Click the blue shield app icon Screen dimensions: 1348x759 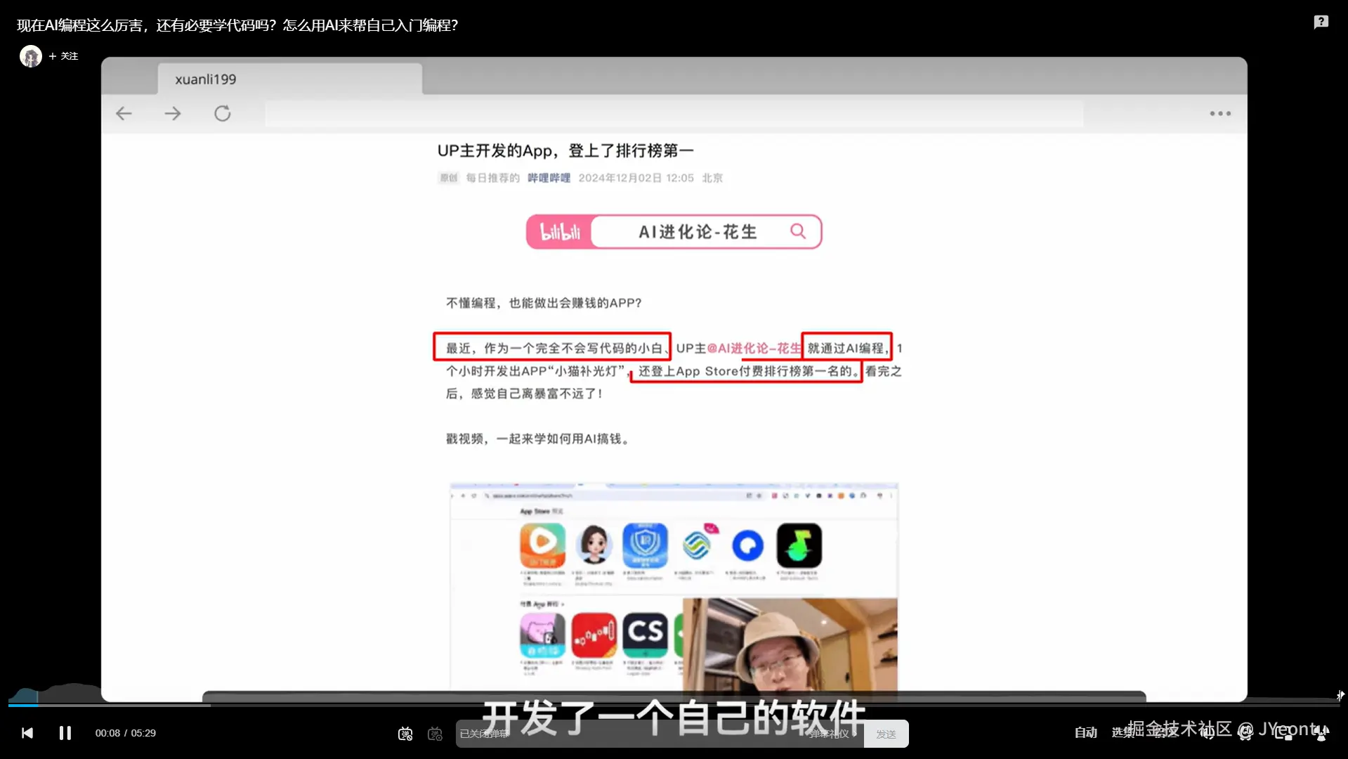click(645, 545)
